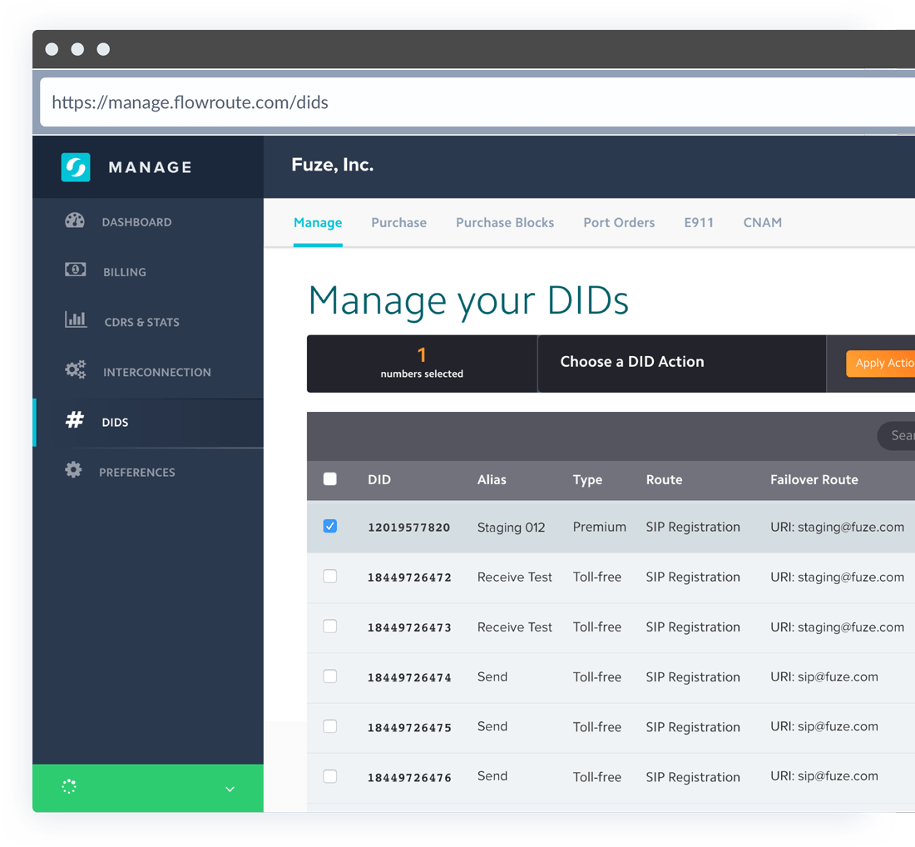The width and height of the screenshot is (915, 847).
Task: Click the Preferences gear icon
Action: coord(73,470)
